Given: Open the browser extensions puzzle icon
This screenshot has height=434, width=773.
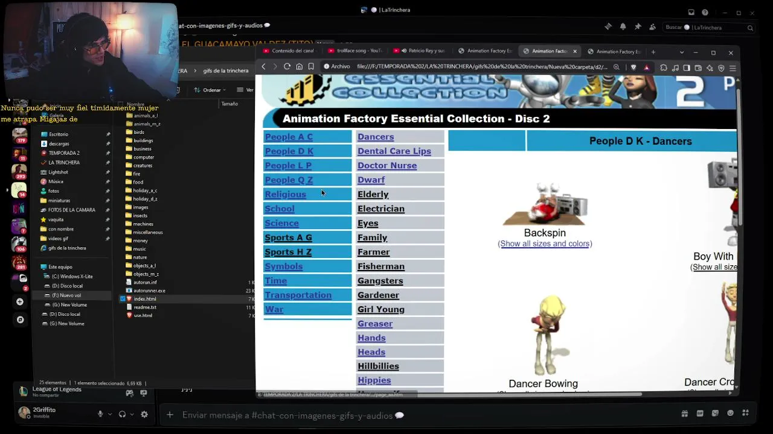Looking at the screenshot, I should (x=664, y=68).
